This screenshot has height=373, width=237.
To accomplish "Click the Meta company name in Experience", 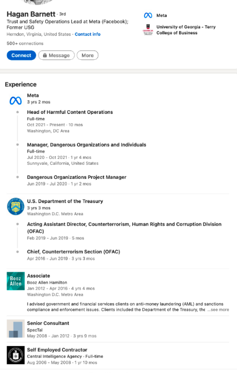I will point(33,96).
